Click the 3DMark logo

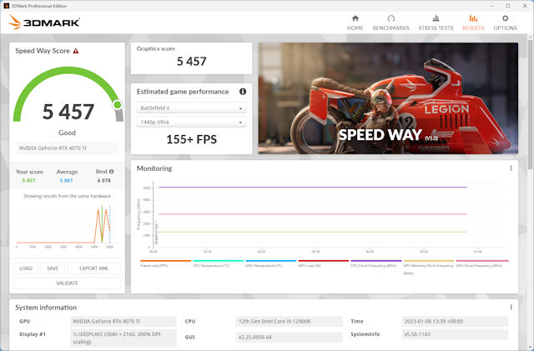click(43, 23)
